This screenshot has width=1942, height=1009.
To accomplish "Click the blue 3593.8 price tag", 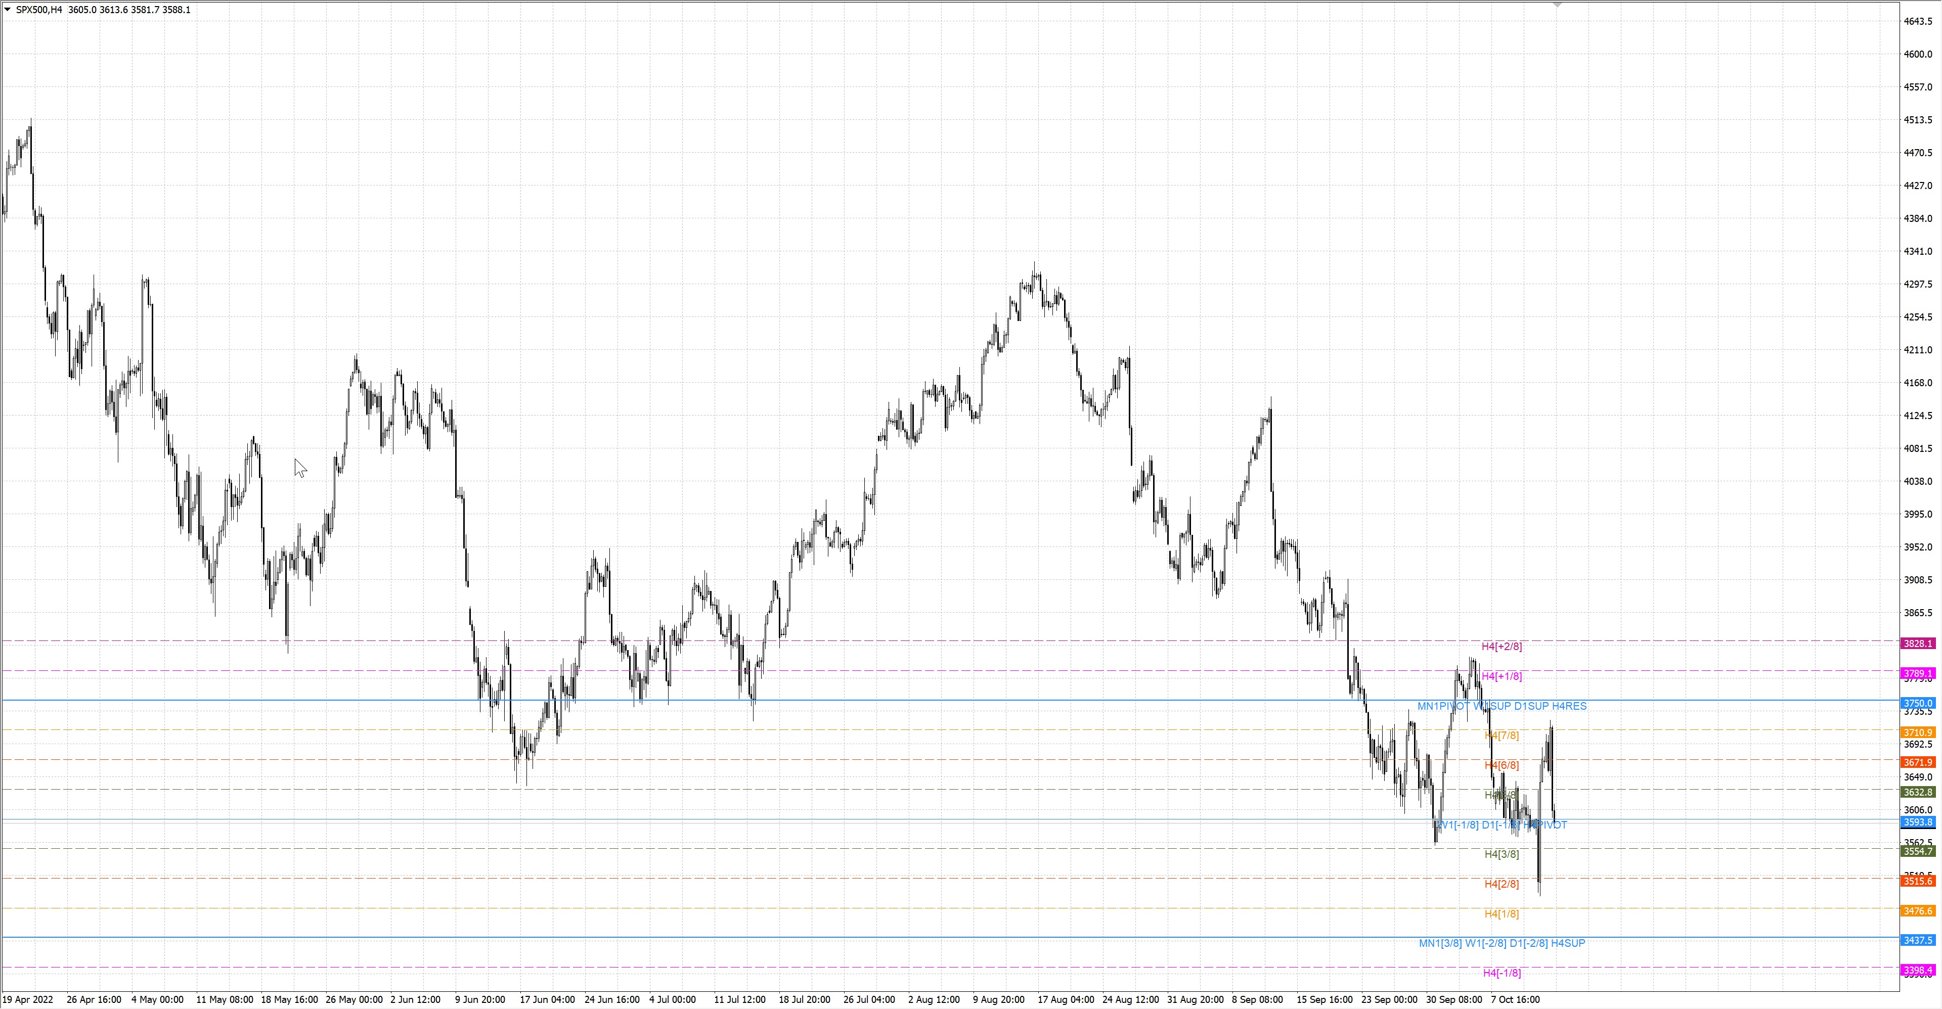I will pyautogui.click(x=1918, y=821).
